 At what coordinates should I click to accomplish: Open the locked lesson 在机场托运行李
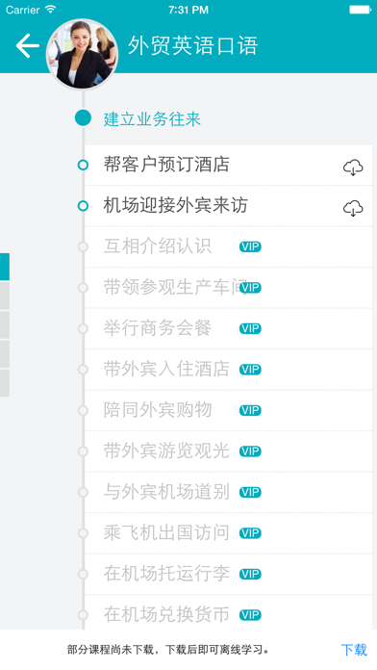(x=229, y=574)
